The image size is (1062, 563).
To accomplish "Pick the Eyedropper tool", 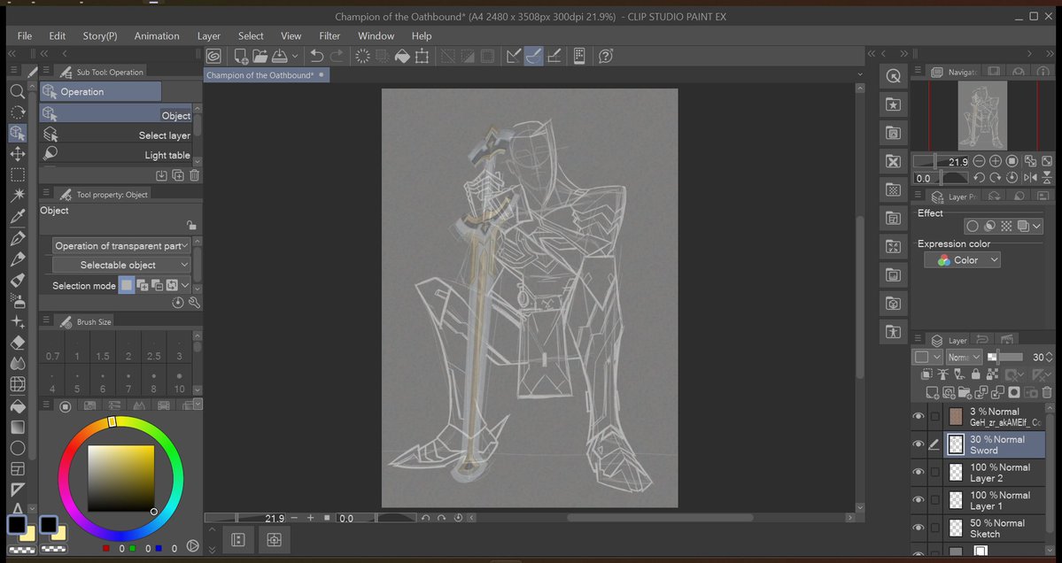I will [17, 217].
